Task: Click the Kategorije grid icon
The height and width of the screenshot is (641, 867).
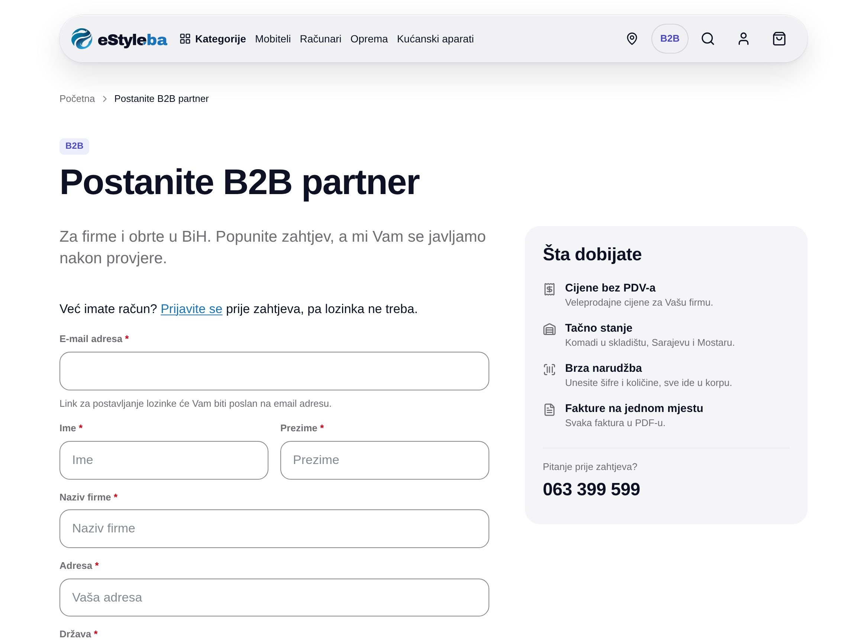Action: 185,39
